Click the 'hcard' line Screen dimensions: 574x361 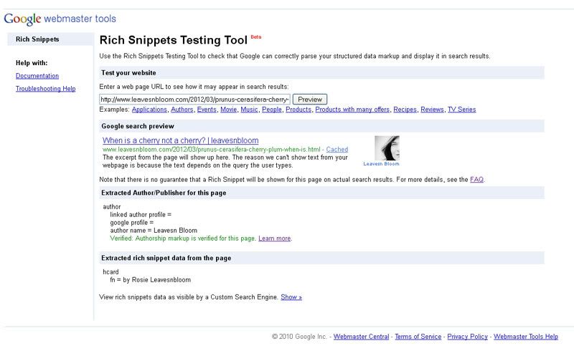click(x=111, y=272)
